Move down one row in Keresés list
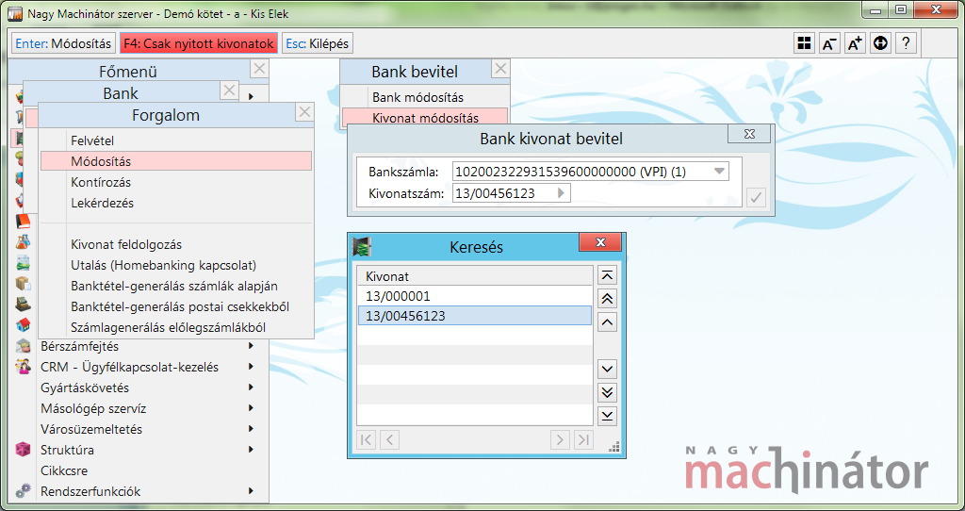 608,369
